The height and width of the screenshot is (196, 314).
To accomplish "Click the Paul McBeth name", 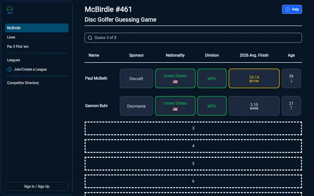I will click(96, 78).
